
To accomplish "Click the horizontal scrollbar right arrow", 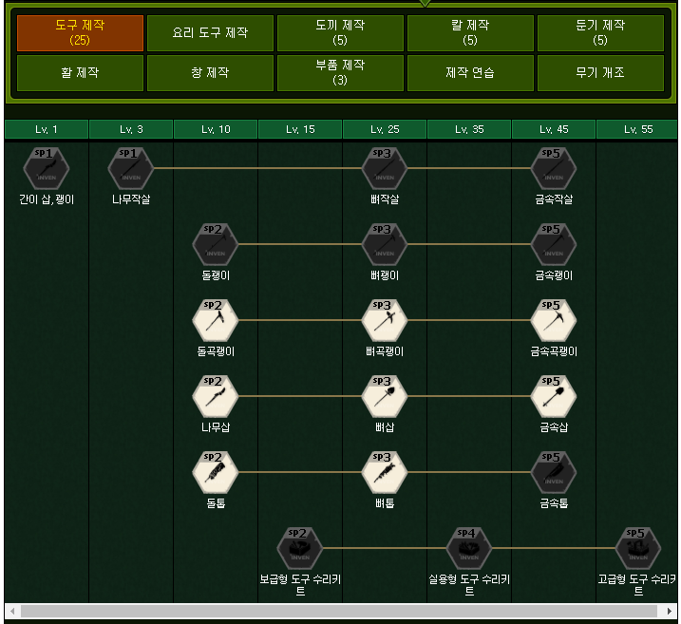I will click(x=670, y=611).
